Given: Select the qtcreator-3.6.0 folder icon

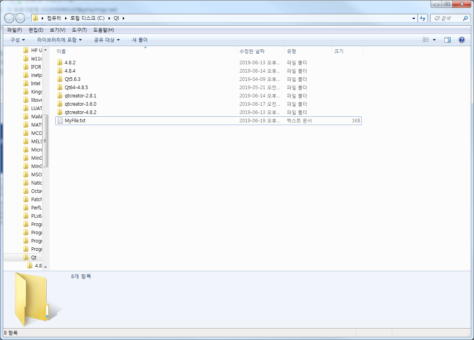Looking at the screenshot, I should (60, 104).
